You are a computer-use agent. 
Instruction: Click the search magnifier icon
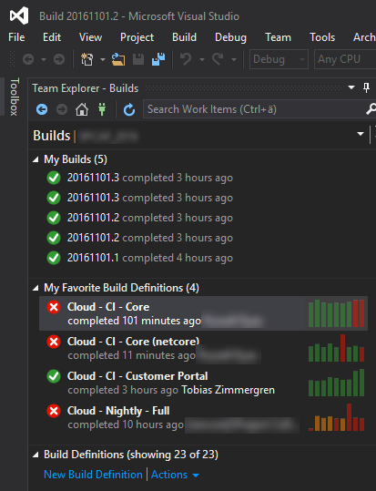click(371, 109)
